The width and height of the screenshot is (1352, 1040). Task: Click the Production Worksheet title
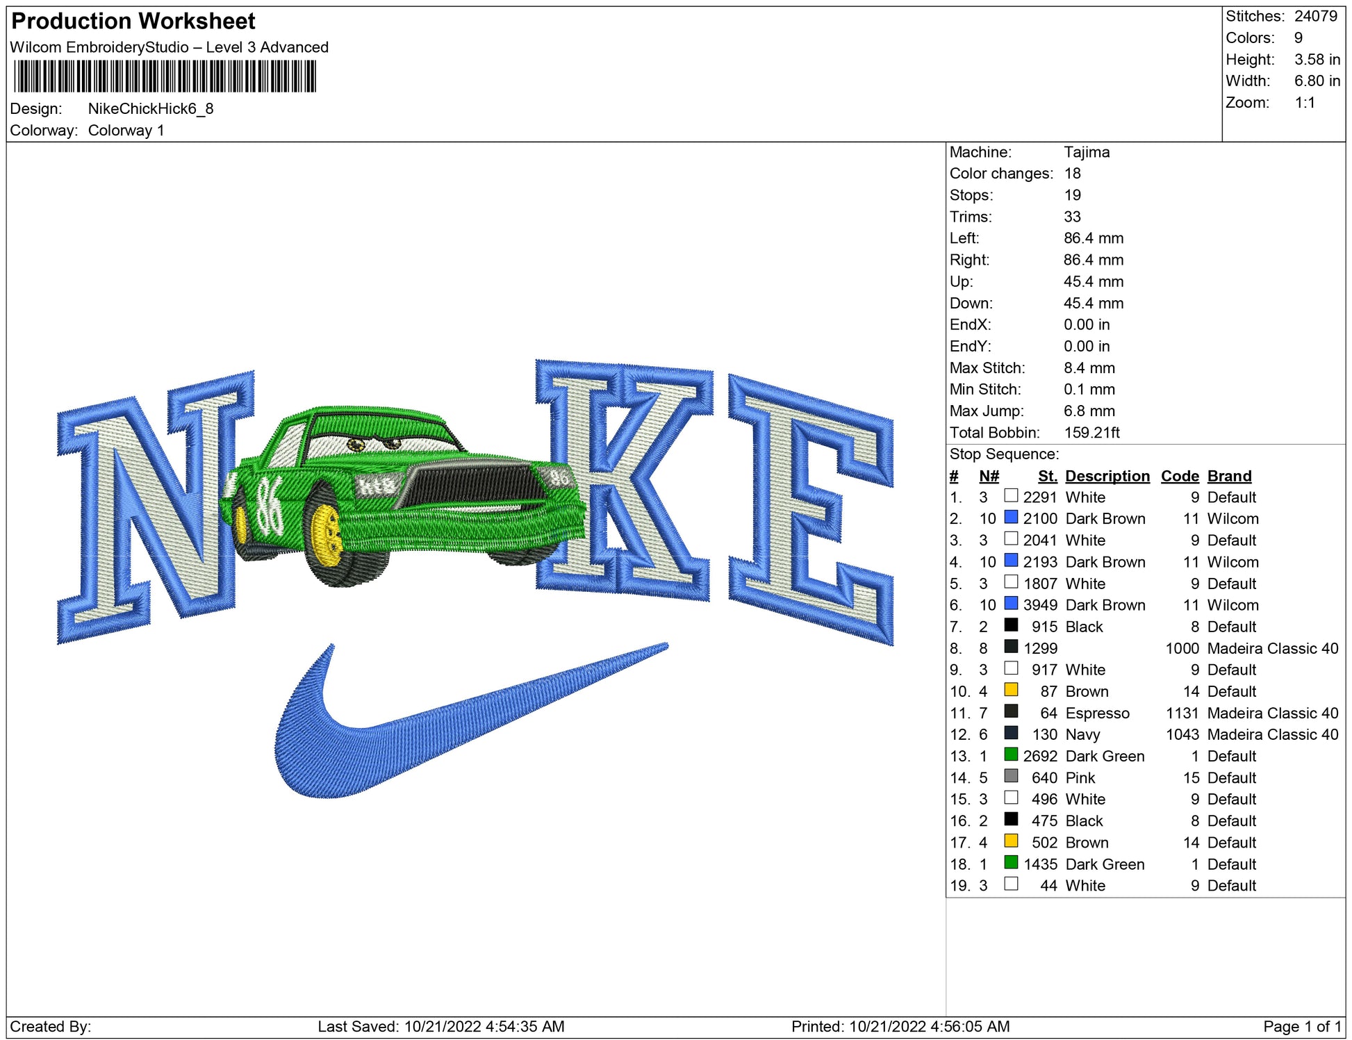click(133, 21)
